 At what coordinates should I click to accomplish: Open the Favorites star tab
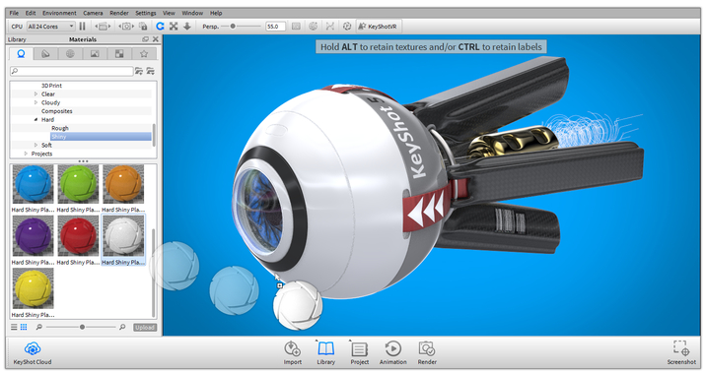coord(144,54)
